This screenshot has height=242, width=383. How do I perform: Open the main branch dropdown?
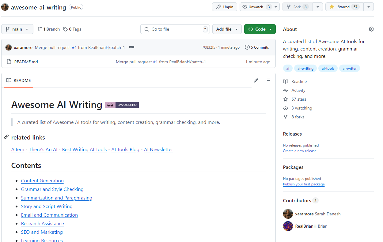(x=17, y=29)
